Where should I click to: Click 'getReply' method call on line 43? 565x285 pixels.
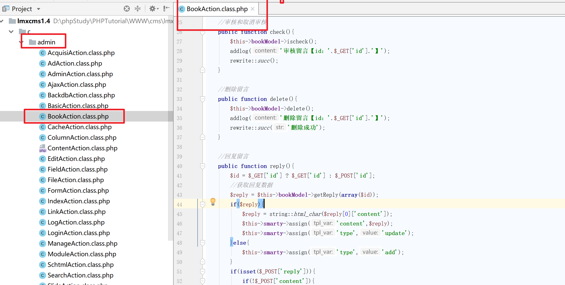click(x=326, y=195)
